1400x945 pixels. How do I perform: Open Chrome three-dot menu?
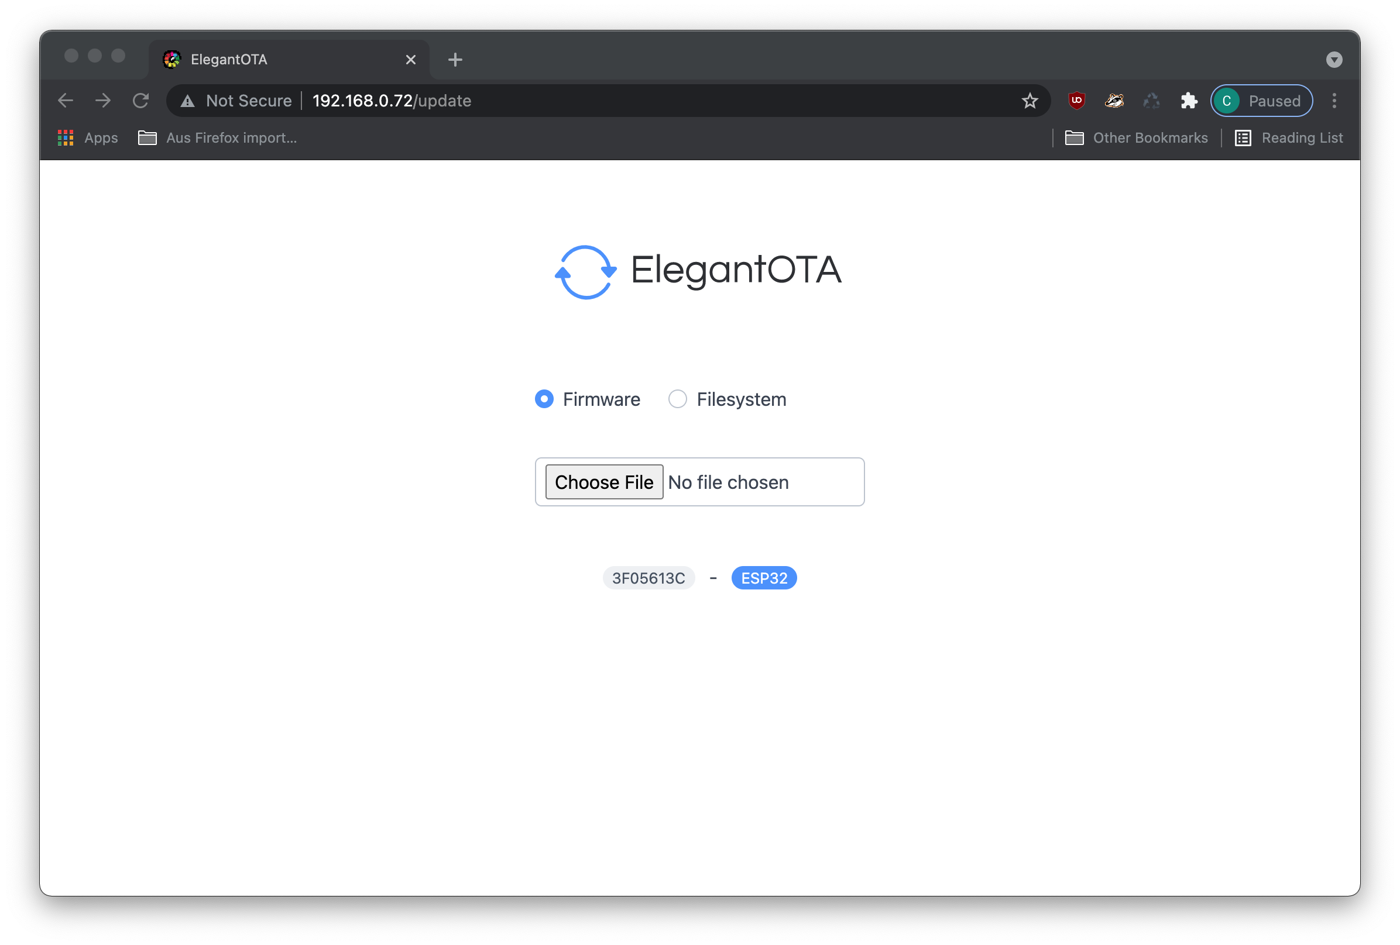point(1334,101)
